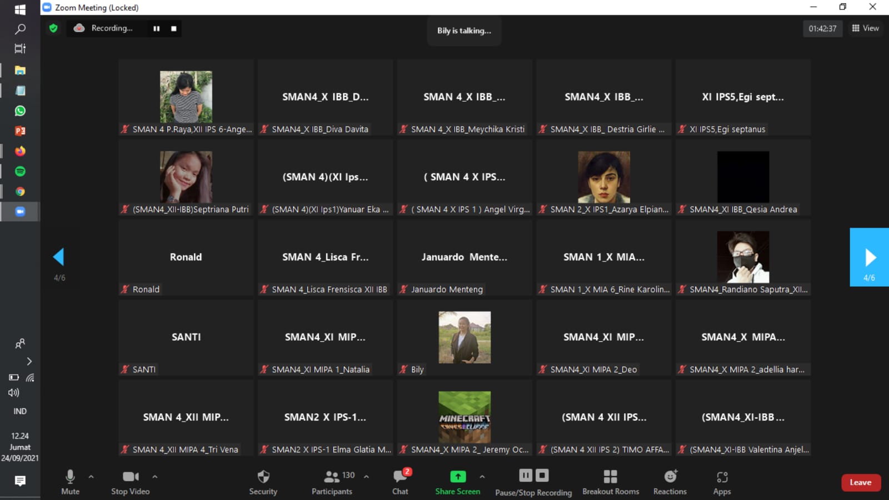Open the Participants panel
Image resolution: width=889 pixels, height=500 pixels.
click(x=332, y=482)
